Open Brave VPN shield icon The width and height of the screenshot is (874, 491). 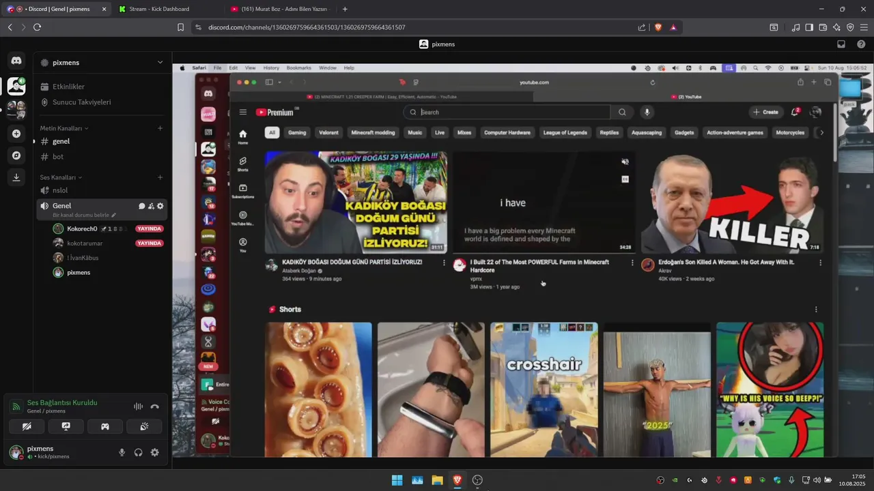(850, 27)
